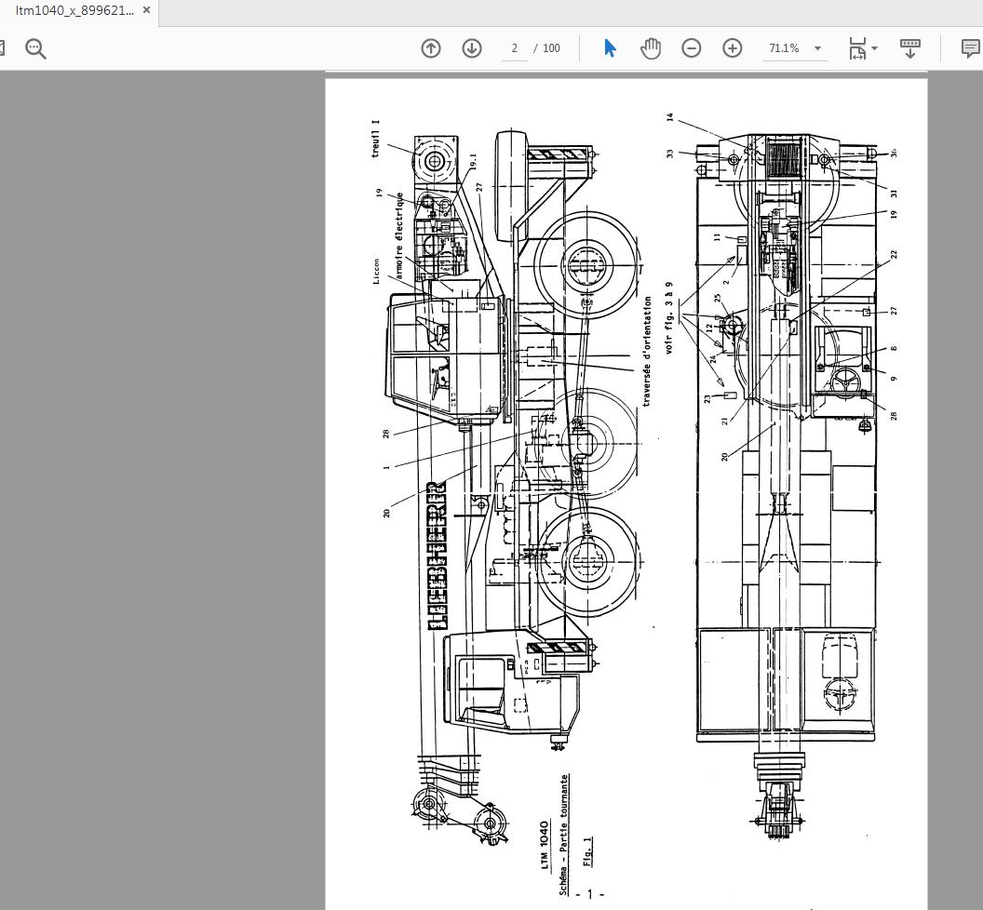Close the ltm1040 document tab

147,11
